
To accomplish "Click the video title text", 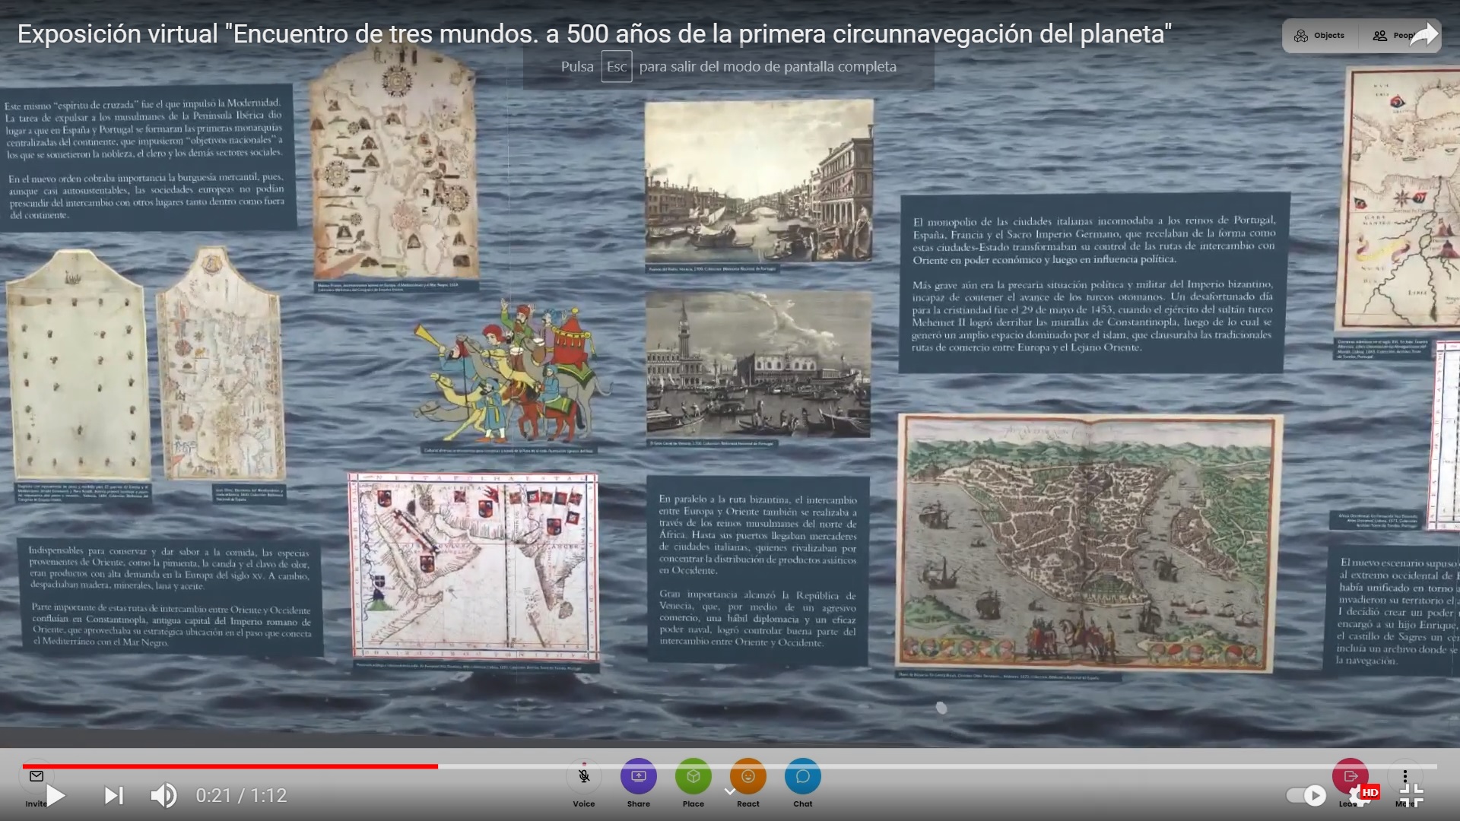I will [594, 33].
